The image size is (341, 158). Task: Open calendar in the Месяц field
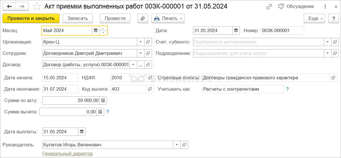point(95,31)
